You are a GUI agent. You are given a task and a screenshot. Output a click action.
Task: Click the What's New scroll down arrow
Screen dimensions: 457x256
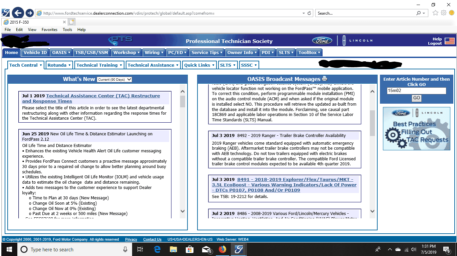(x=182, y=211)
